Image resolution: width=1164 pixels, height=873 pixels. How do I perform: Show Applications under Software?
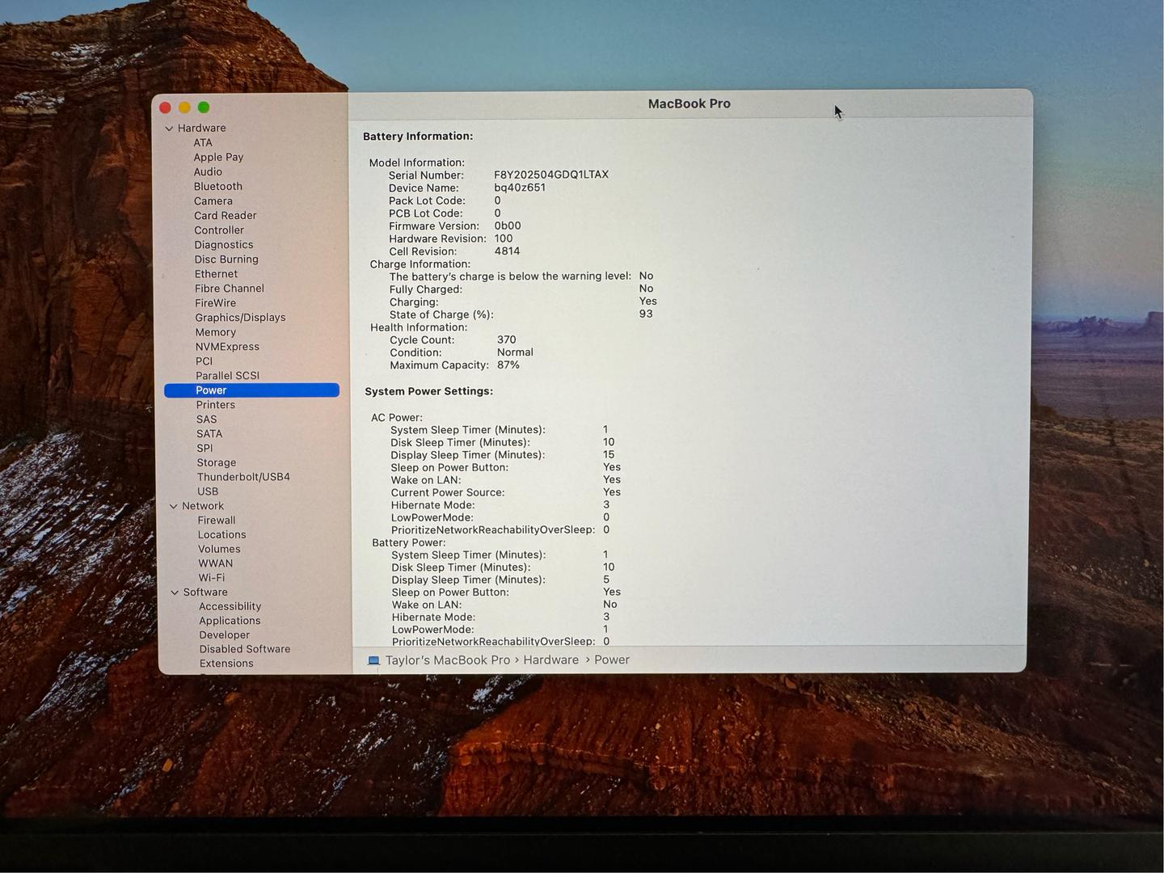coord(230,621)
